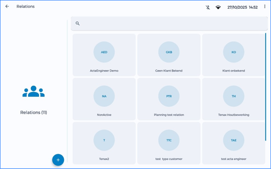Go back using the arrow icon
271x169 pixels.
[x=7, y=6]
